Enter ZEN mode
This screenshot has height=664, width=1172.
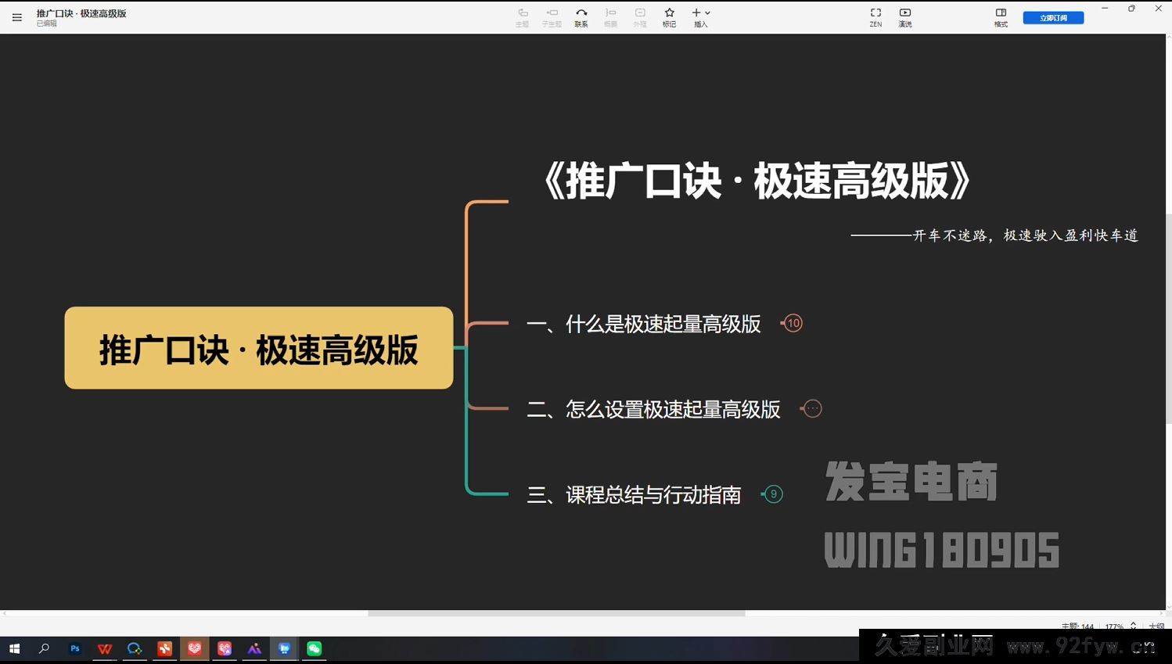875,16
